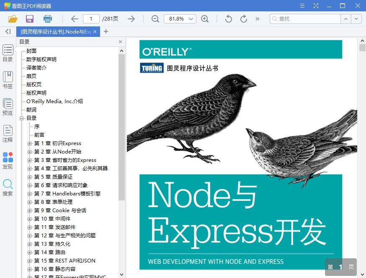Rotate page counterclockwise
Viewport: 366px width, 278px height.
point(229,19)
